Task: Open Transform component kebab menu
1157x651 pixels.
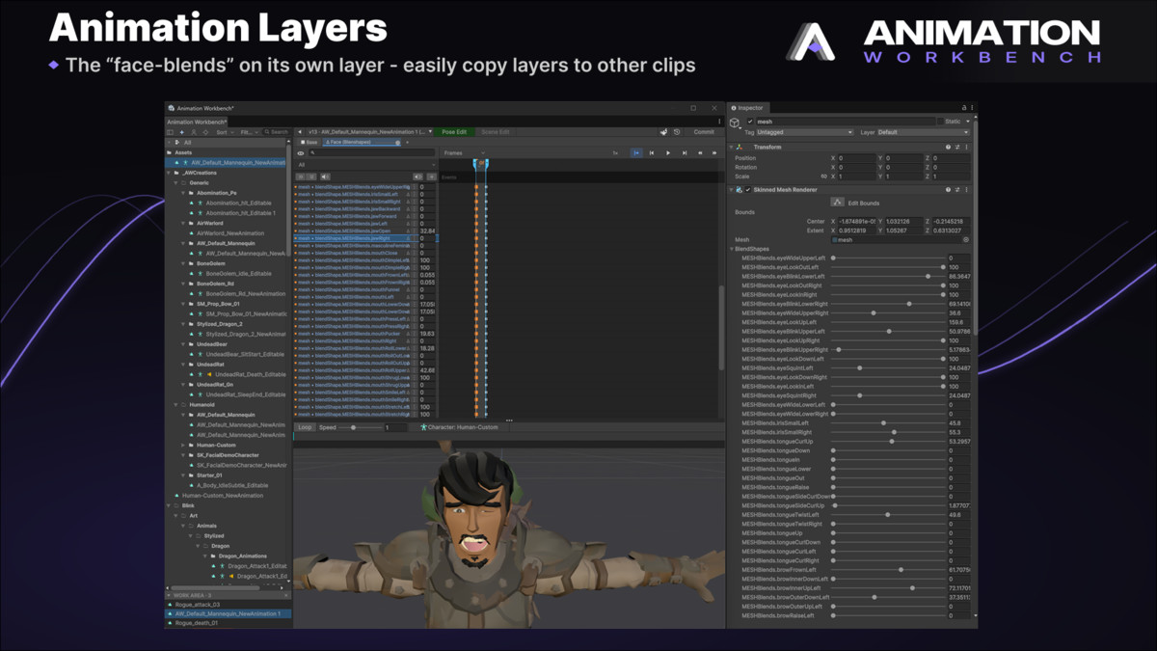Action: click(x=966, y=147)
